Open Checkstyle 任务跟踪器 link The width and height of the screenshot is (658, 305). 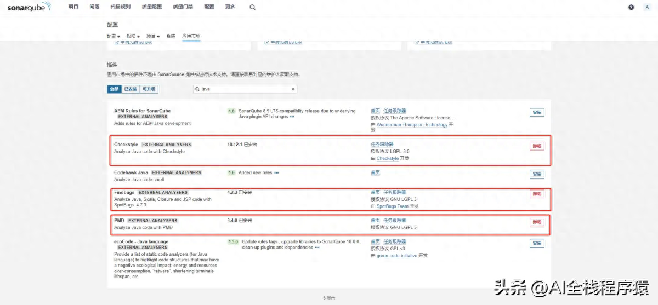[x=382, y=145]
